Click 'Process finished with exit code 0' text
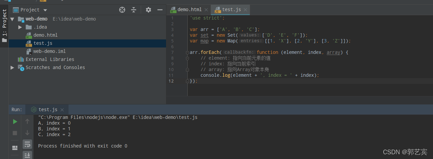The image size is (433, 159). pyautogui.click(x=83, y=146)
